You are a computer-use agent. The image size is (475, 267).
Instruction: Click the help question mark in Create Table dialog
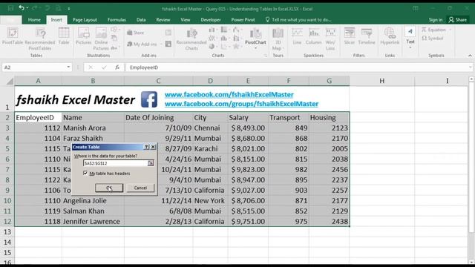147,147
